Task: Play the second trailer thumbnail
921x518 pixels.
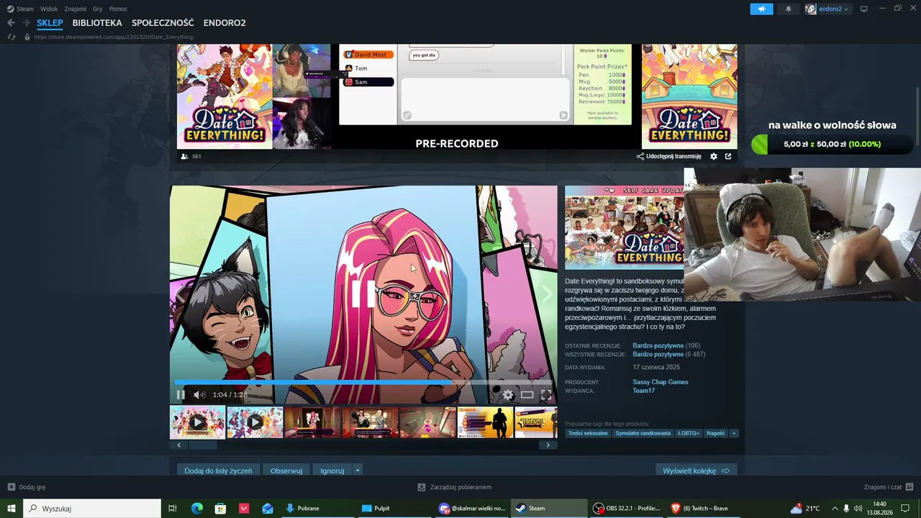Action: (x=255, y=422)
